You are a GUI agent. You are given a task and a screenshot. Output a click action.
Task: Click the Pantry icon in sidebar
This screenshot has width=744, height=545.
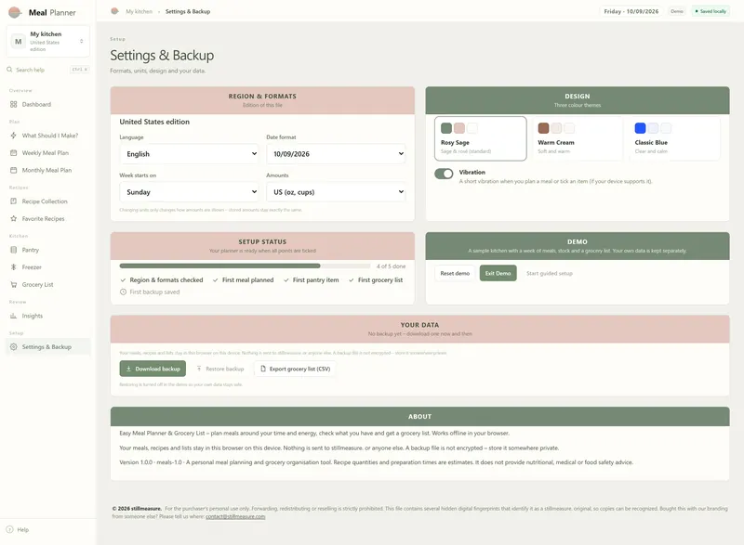pos(13,250)
